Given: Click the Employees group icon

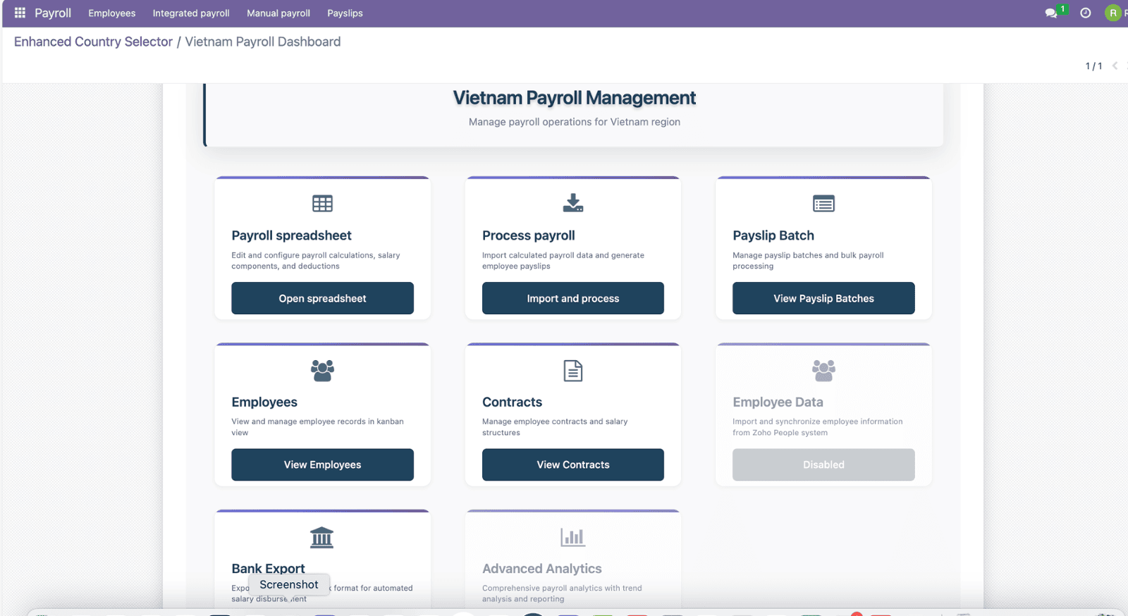Looking at the screenshot, I should (322, 371).
